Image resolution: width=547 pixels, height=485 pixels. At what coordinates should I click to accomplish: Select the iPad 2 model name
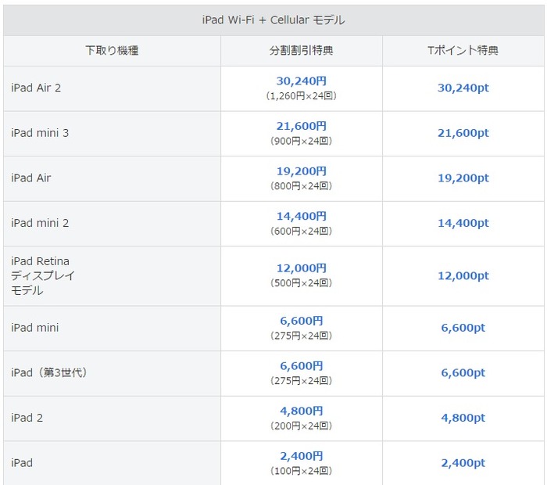point(27,418)
